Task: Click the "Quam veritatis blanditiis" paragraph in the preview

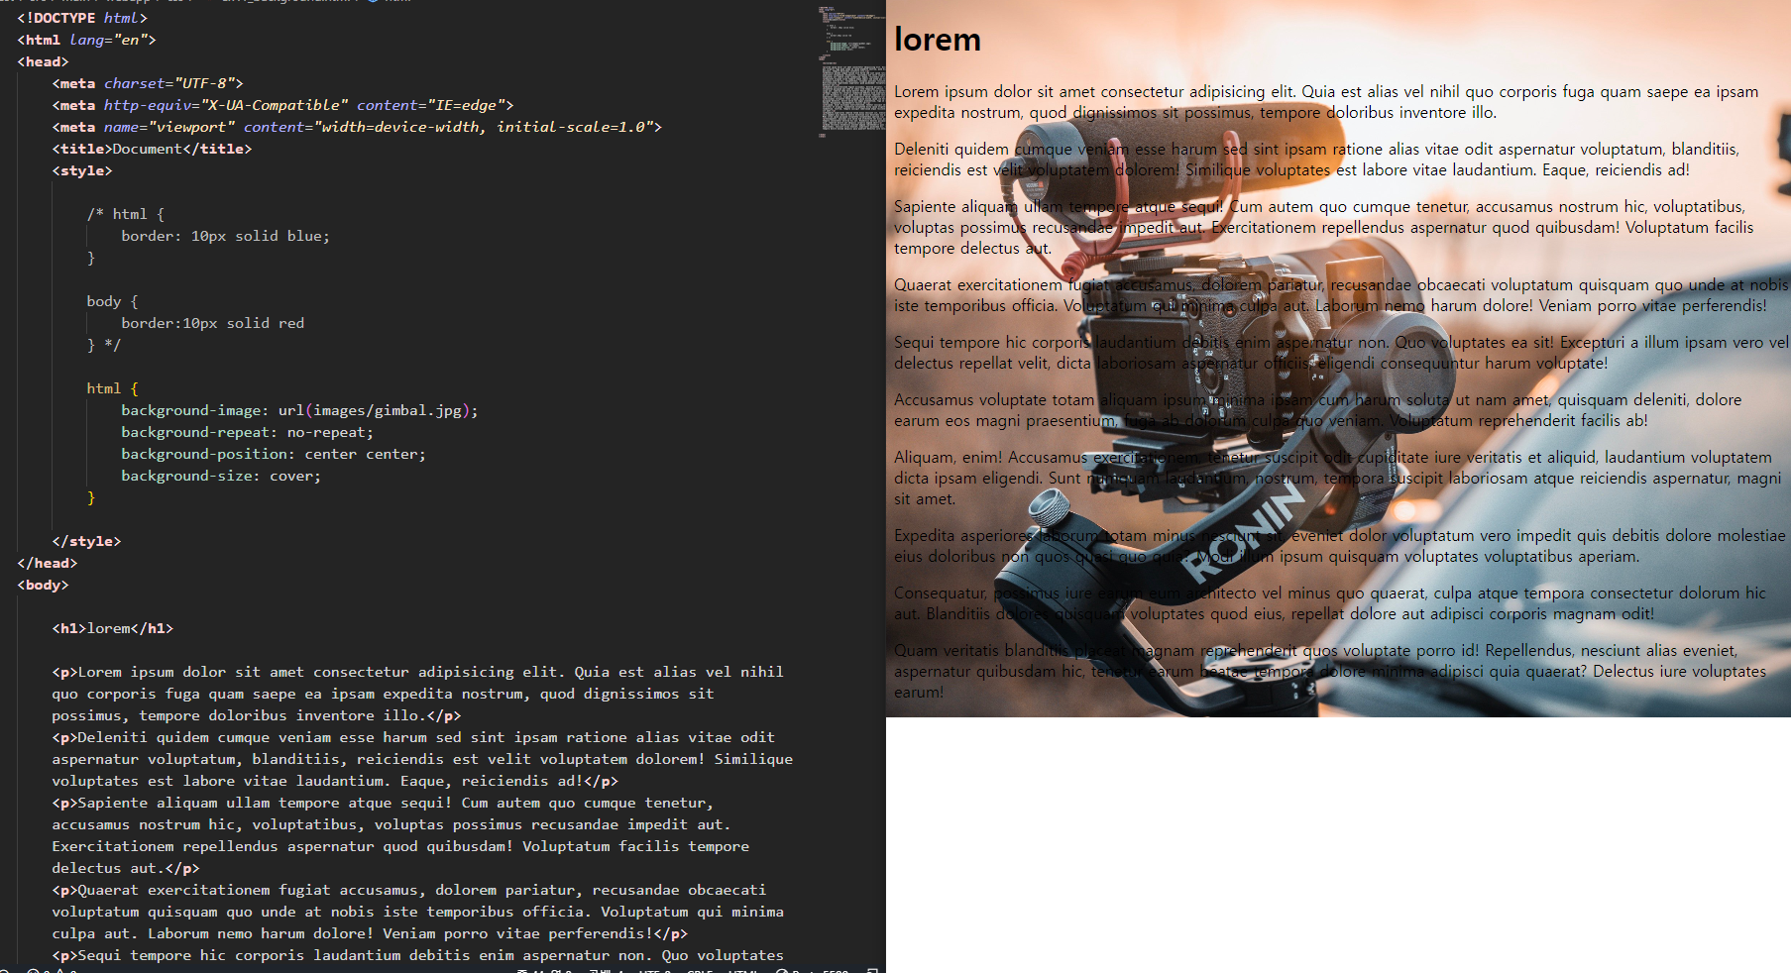Action: coord(1330,671)
